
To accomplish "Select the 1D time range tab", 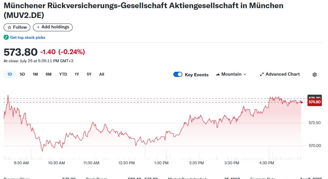I will point(10,74).
